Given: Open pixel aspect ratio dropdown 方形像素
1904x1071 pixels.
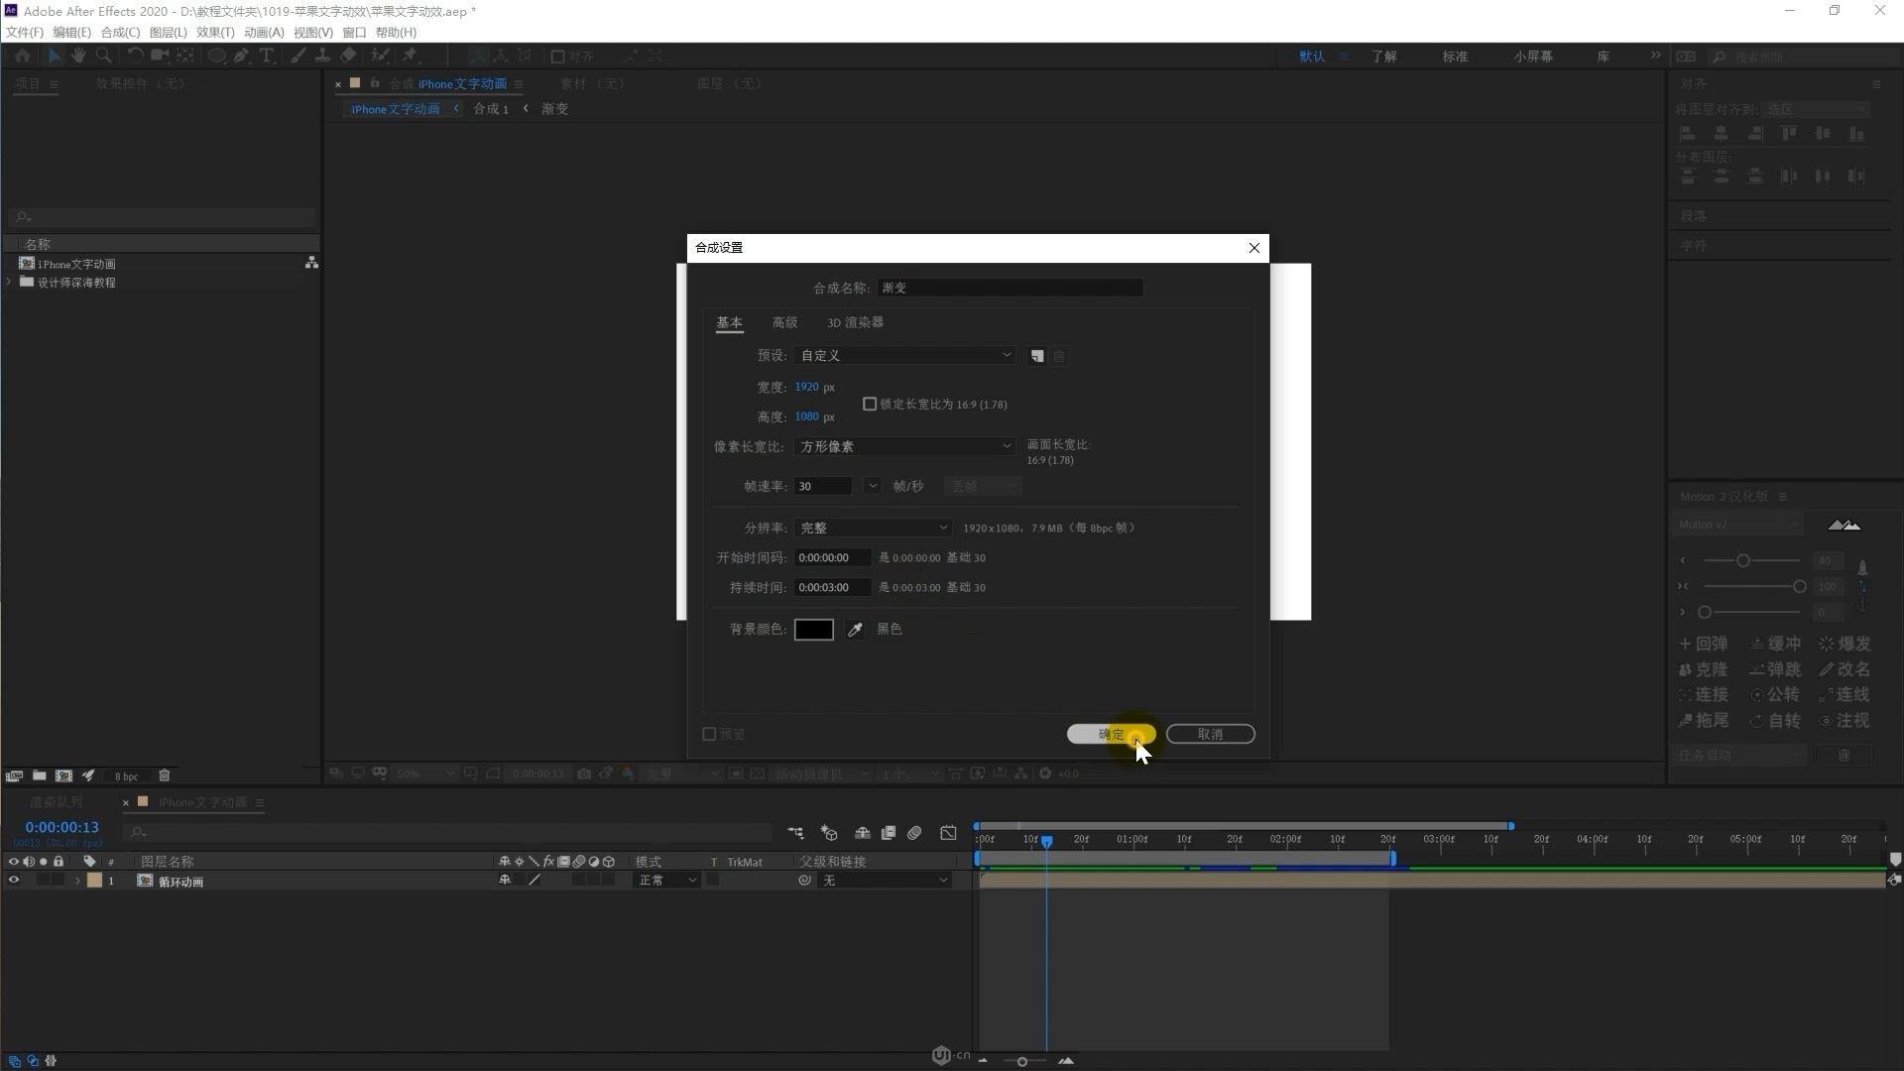Looking at the screenshot, I should coord(904,447).
